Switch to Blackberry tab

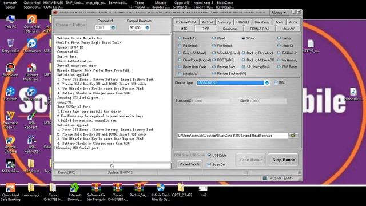click(x=262, y=22)
